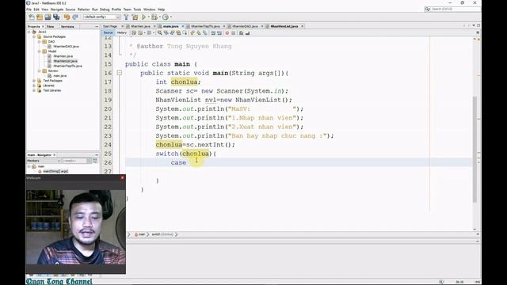Click the line number 20 in the gutter

click(108, 109)
